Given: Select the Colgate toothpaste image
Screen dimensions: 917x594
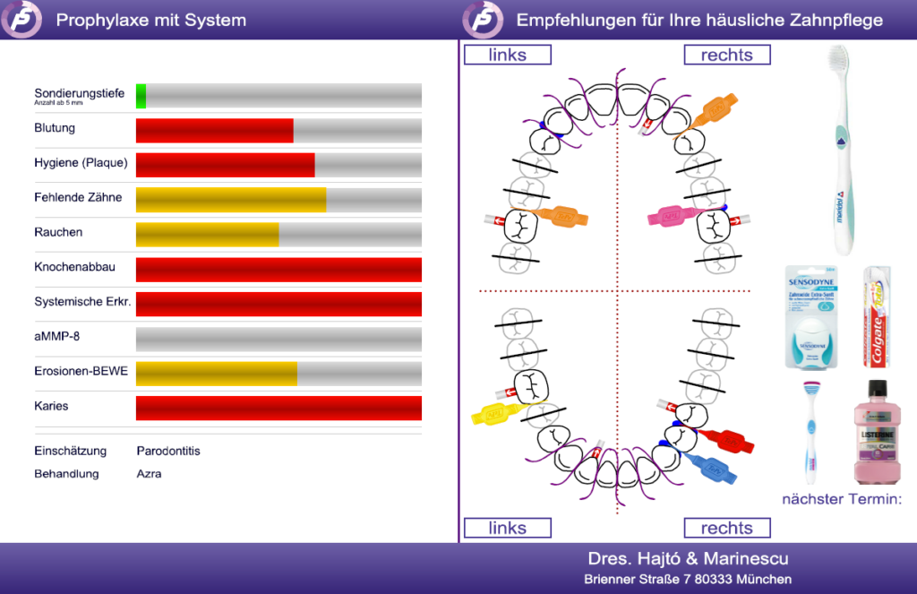Looking at the screenshot, I should click(x=877, y=316).
